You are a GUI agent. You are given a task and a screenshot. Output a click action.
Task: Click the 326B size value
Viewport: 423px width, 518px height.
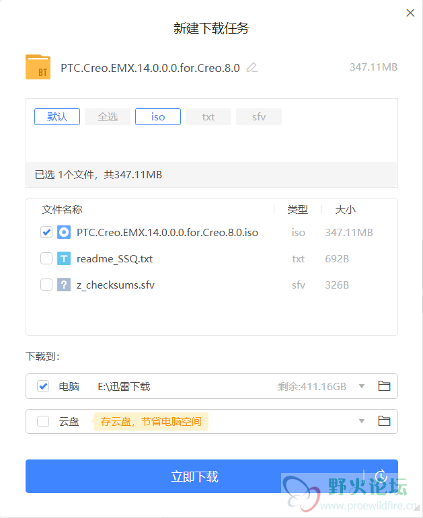(x=337, y=285)
